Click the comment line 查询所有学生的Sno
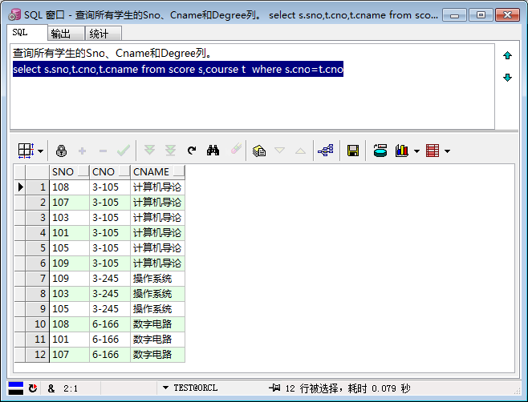This screenshot has height=402, width=528. click(112, 53)
